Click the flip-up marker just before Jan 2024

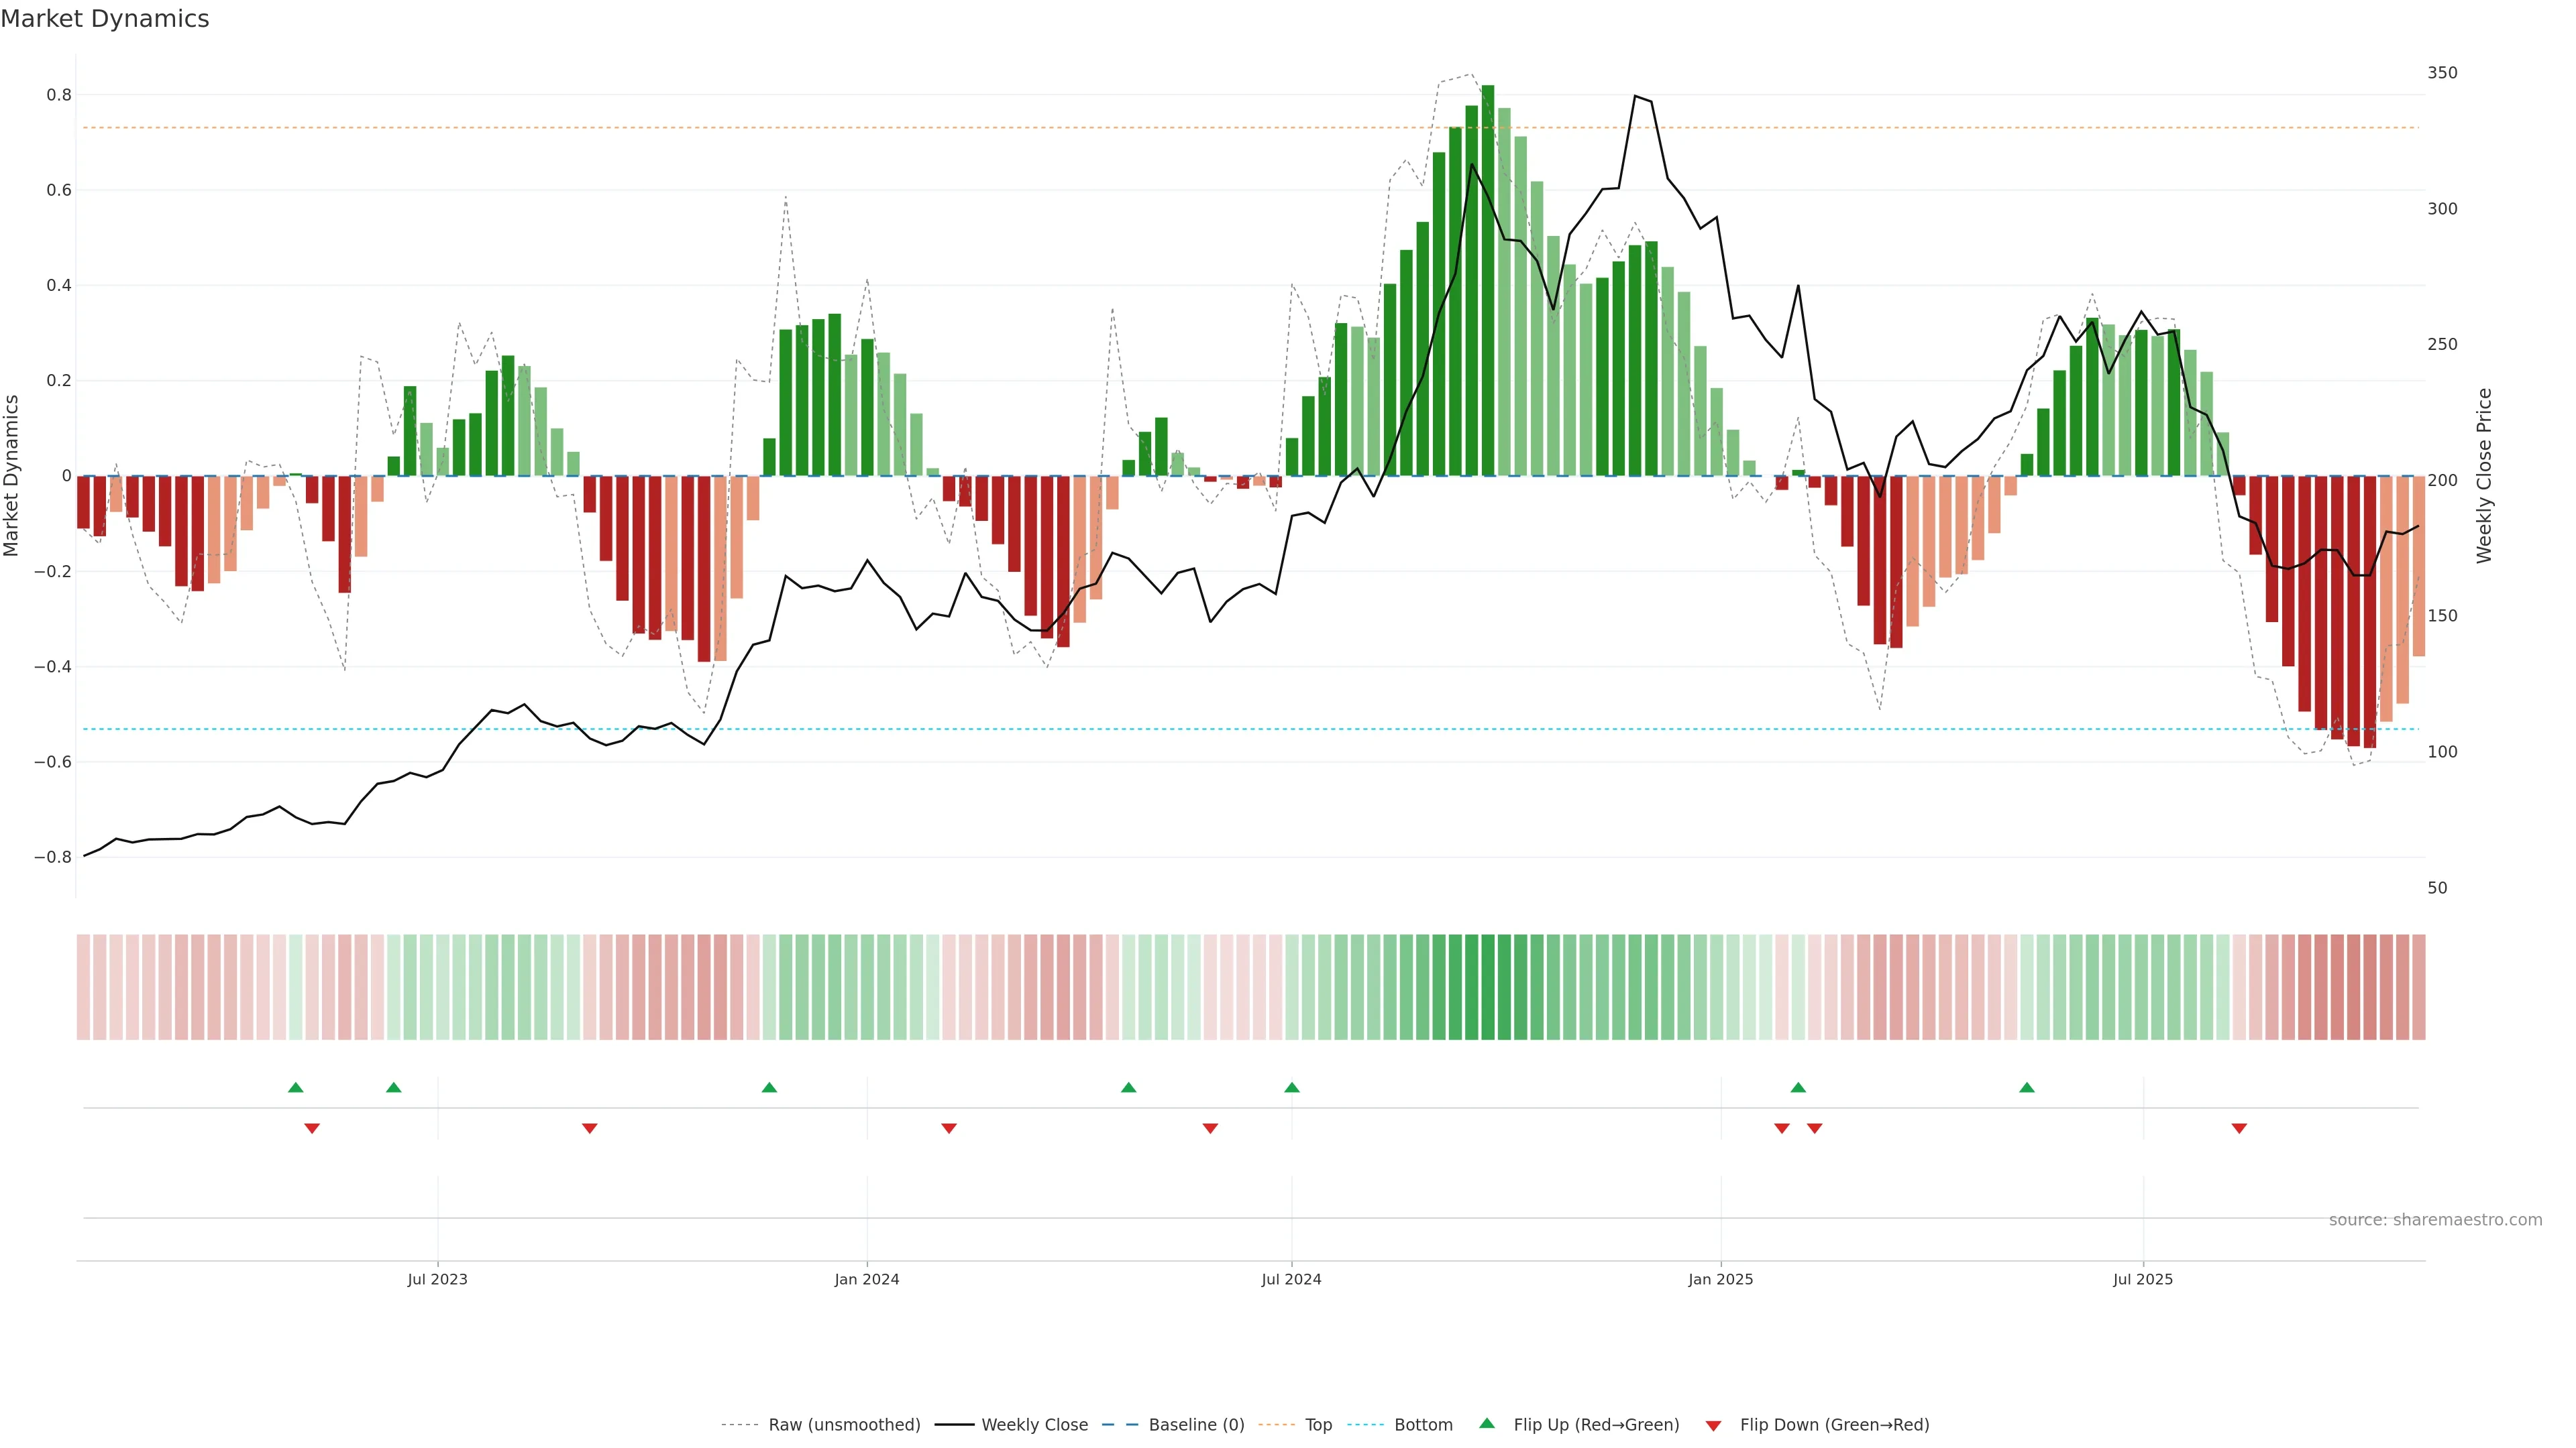(x=769, y=1087)
